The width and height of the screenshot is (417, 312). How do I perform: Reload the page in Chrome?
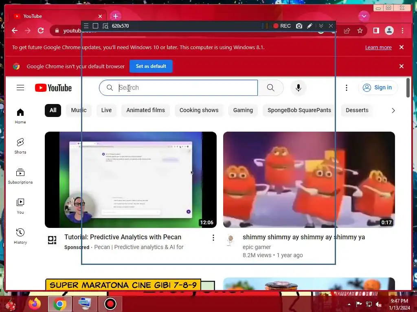(x=41, y=30)
